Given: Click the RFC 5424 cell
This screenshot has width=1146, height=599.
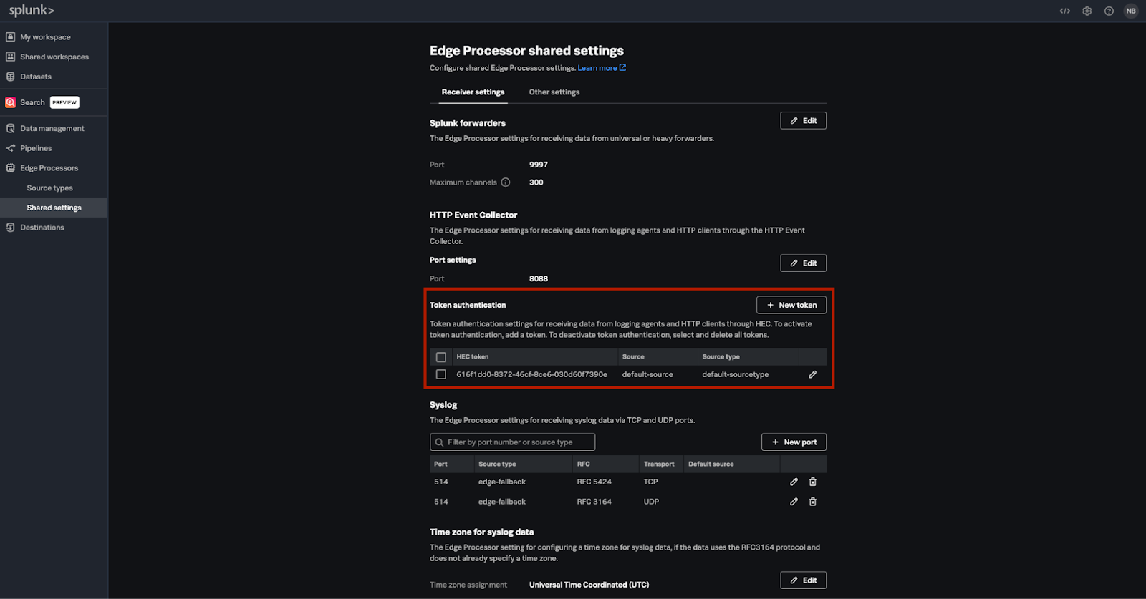Looking at the screenshot, I should pyautogui.click(x=594, y=482).
